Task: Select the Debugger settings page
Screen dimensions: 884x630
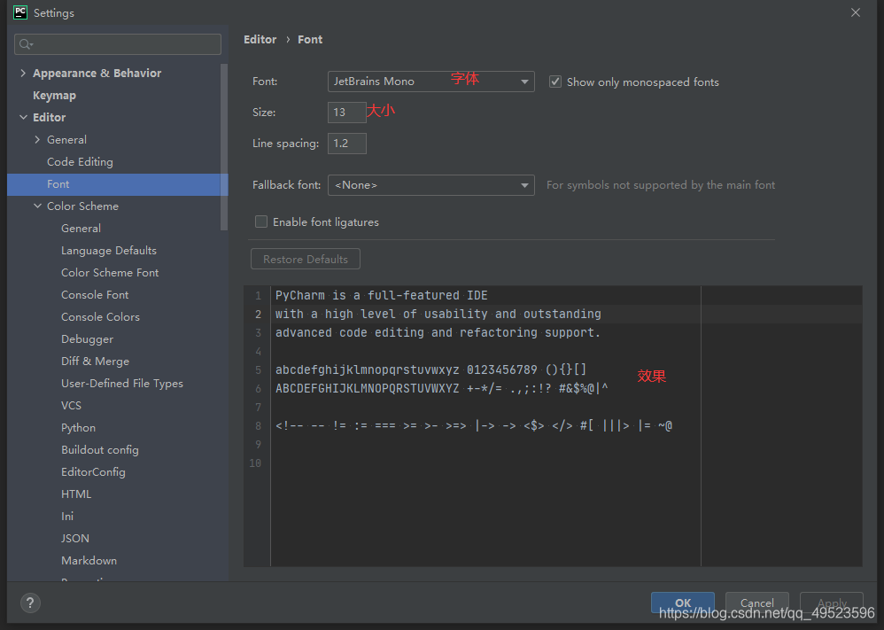Action: [87, 338]
